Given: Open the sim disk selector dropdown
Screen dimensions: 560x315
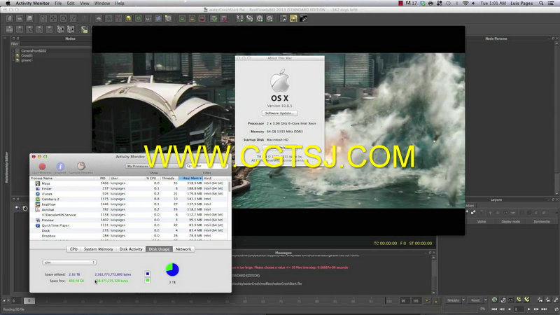Looking at the screenshot, I should 69,262.
